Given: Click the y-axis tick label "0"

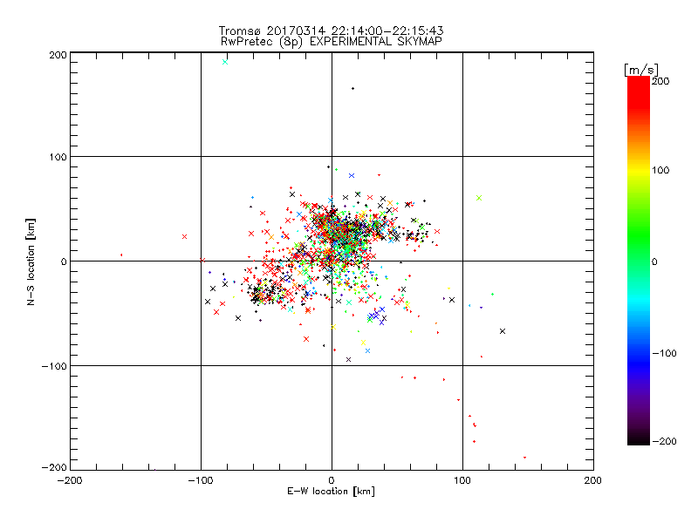Looking at the screenshot, I should pos(64,261).
